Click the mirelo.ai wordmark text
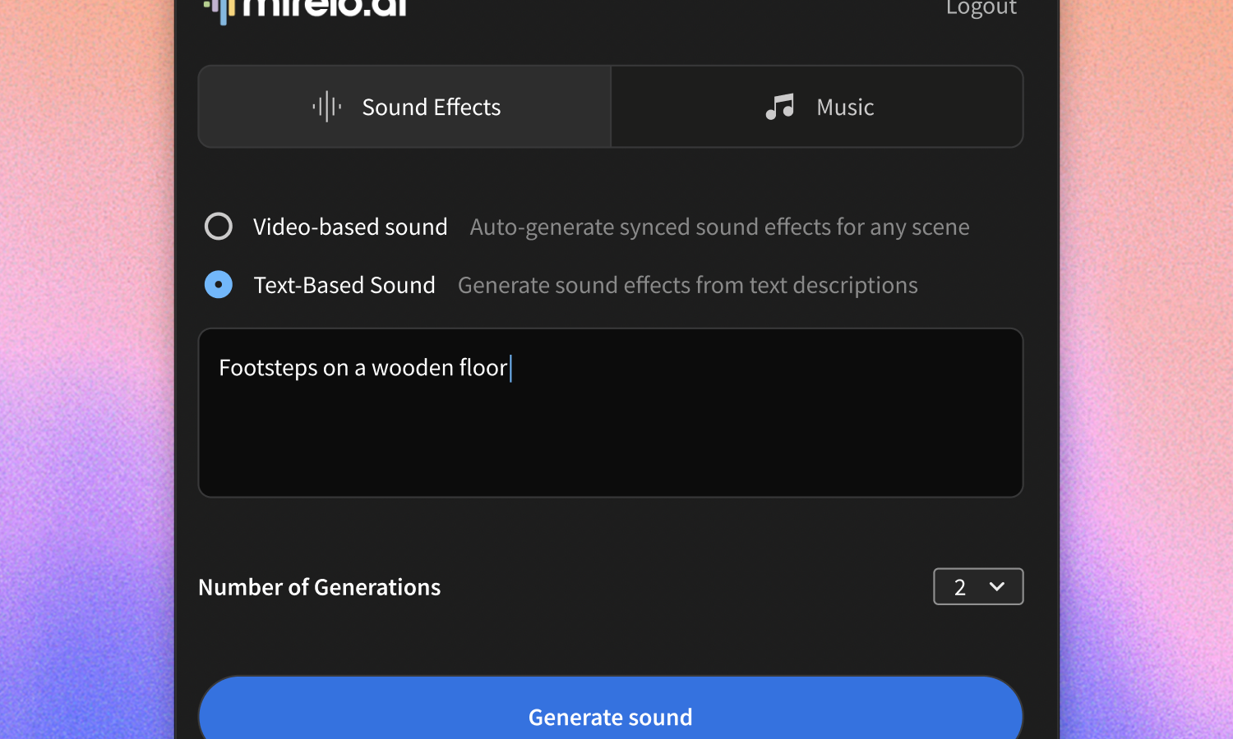Screen dimensions: 1233x739 click(326, 8)
